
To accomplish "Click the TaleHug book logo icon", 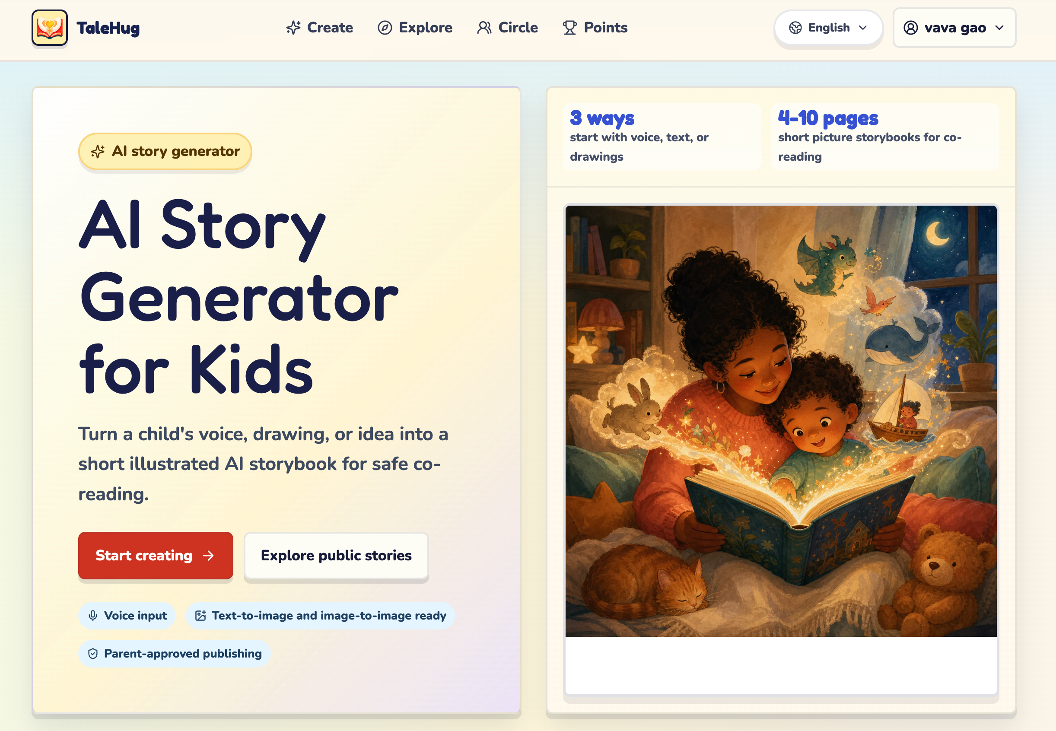I will click(x=49, y=28).
